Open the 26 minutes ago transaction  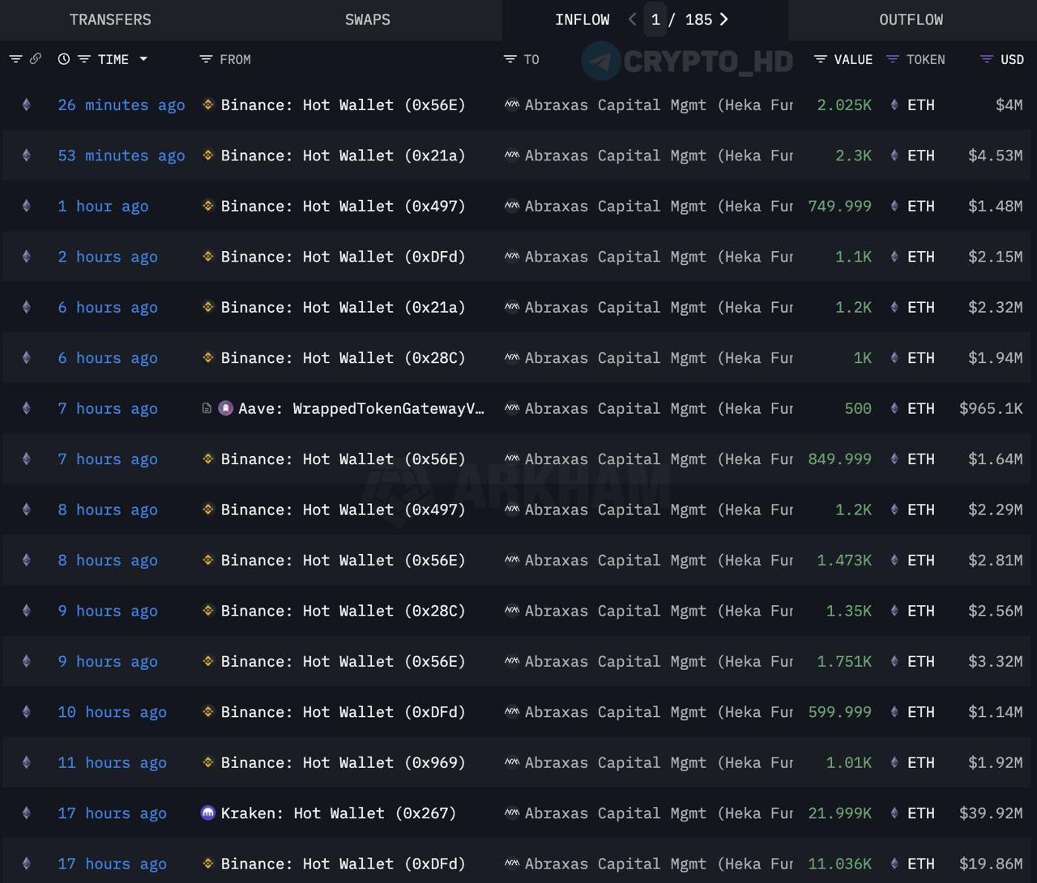[122, 105]
